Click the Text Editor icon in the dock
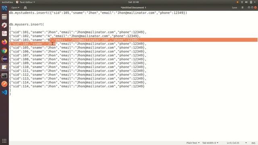Screen dimensions: 258x145 [x=4, y=67]
